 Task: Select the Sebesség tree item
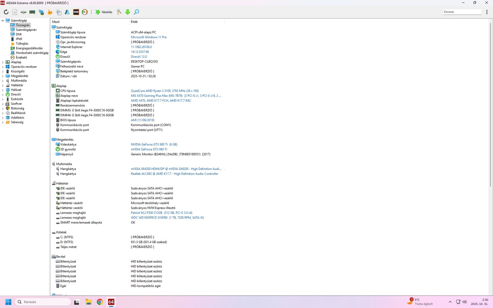pos(17,122)
